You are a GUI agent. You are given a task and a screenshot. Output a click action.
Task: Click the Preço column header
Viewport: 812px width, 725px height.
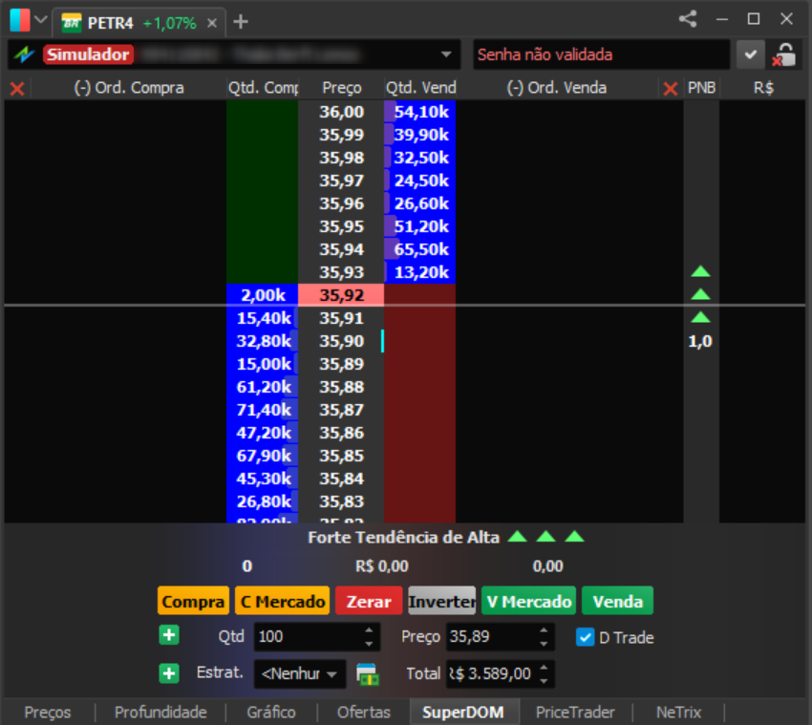pyautogui.click(x=341, y=88)
